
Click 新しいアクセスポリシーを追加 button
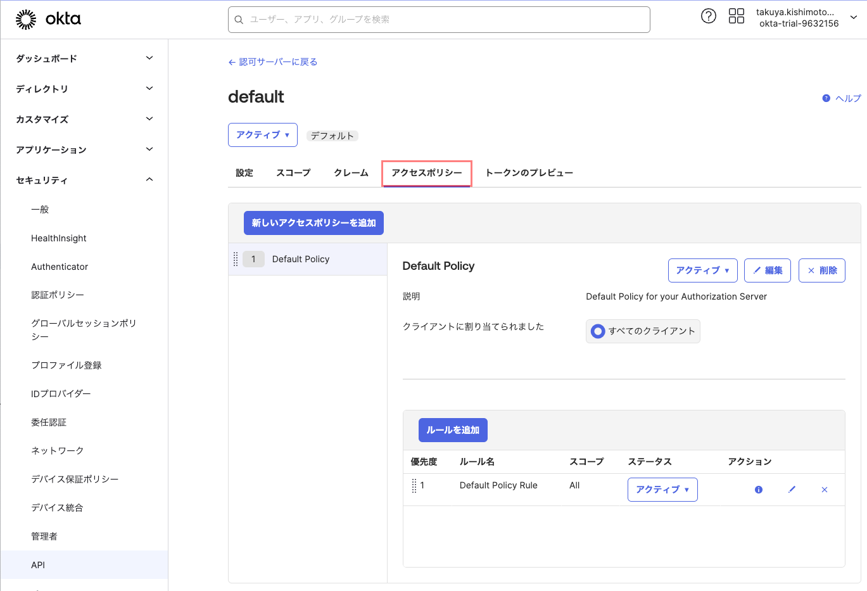(313, 223)
